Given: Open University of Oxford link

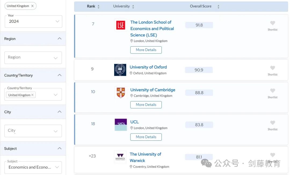Looking at the screenshot, I should (x=148, y=67).
